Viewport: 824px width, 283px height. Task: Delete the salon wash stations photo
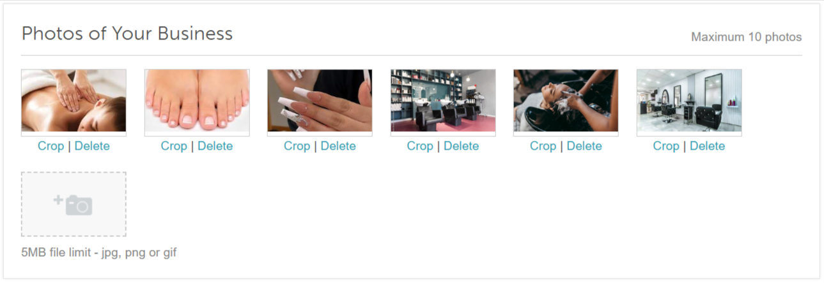click(461, 146)
